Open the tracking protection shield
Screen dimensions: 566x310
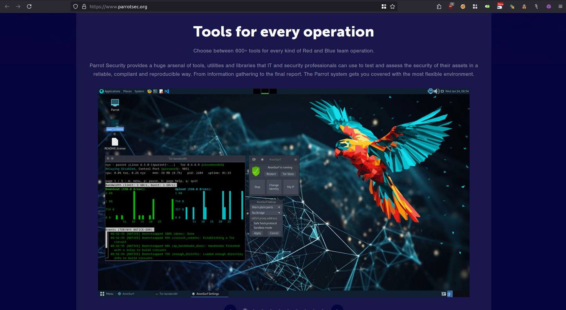point(76,7)
